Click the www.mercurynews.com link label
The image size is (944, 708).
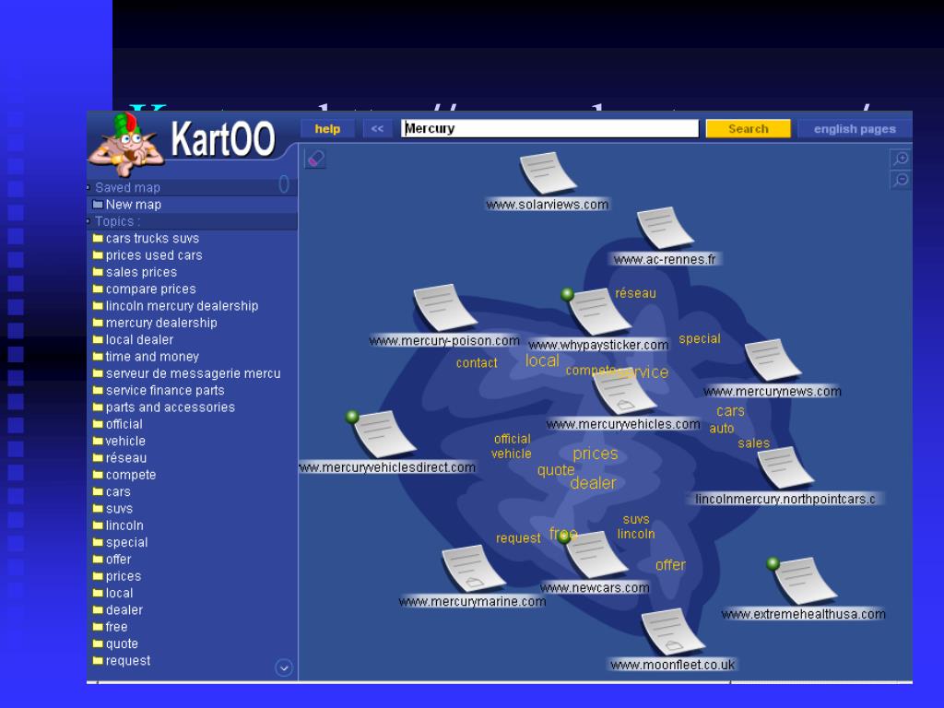[x=773, y=391]
